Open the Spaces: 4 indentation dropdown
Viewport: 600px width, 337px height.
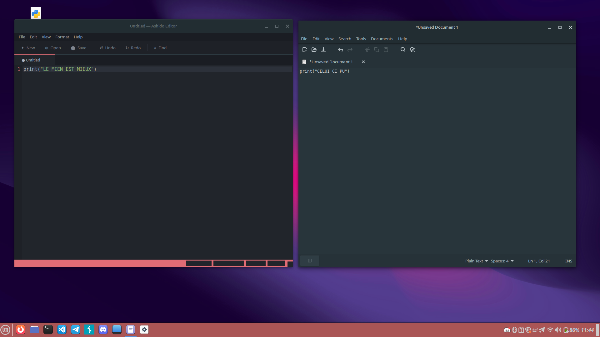tap(502, 261)
